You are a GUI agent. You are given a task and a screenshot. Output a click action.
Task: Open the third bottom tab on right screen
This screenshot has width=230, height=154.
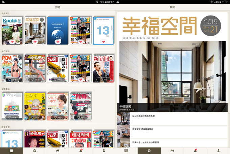coord(172,151)
